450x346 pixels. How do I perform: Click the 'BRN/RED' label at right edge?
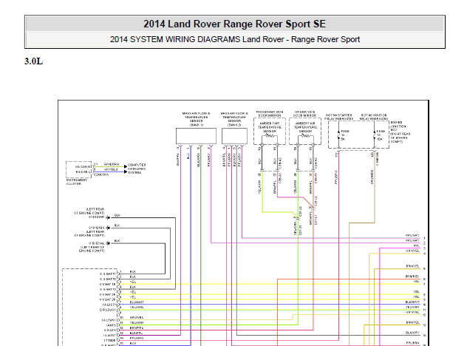point(412,277)
